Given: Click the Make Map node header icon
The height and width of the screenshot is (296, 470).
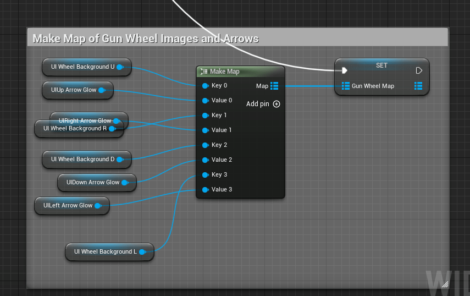Looking at the screenshot, I should pos(204,72).
